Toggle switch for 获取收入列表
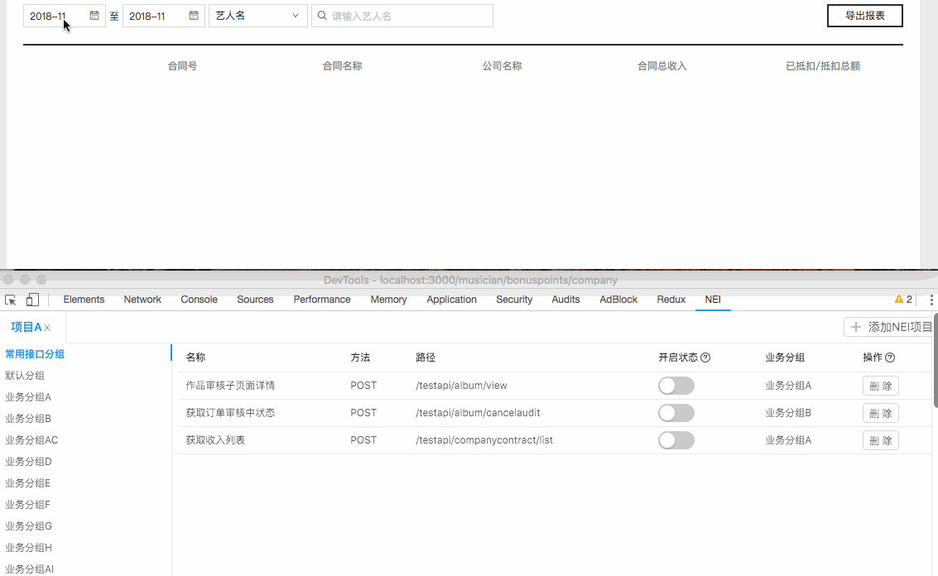Screen dimensions: 938x576 click(x=676, y=441)
